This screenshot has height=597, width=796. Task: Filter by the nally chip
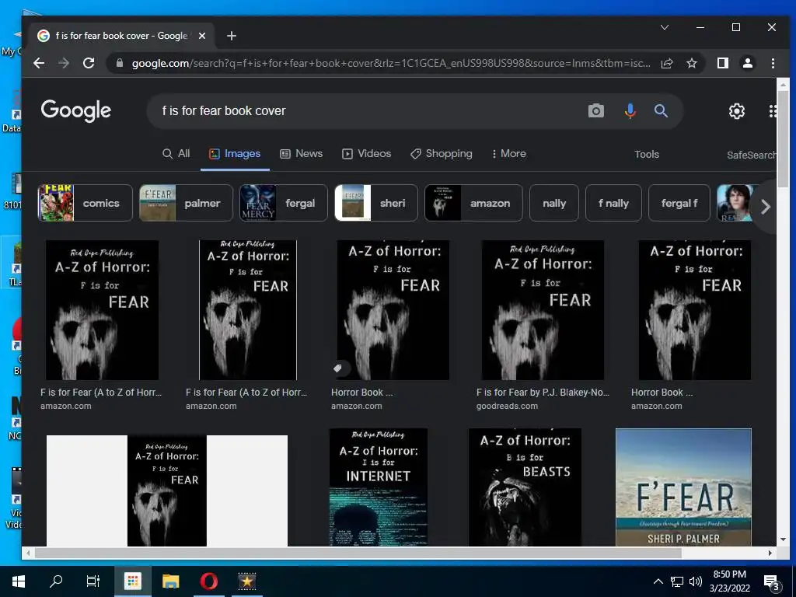pos(553,203)
